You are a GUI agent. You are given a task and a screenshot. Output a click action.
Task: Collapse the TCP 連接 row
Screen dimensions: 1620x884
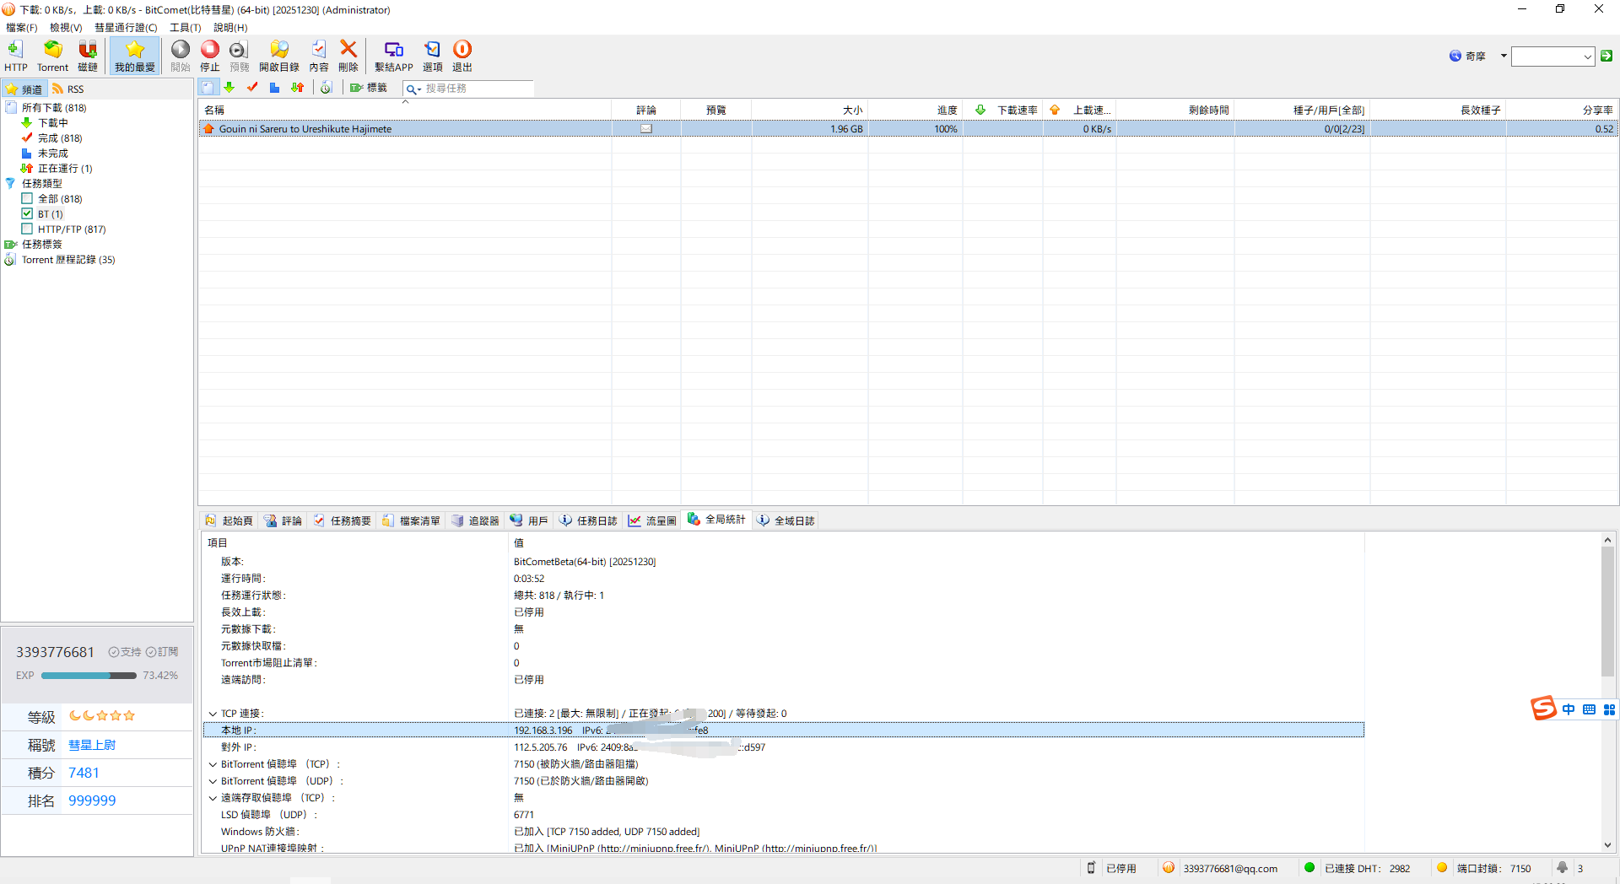click(213, 714)
